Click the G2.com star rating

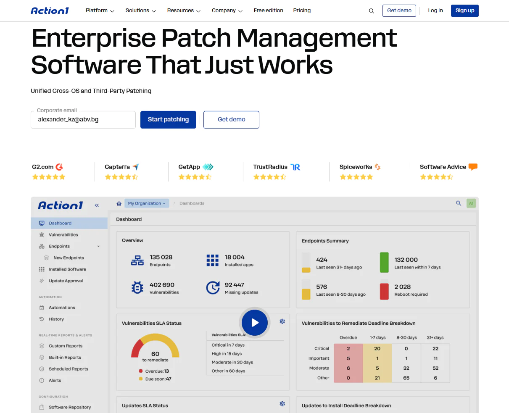pos(49,177)
